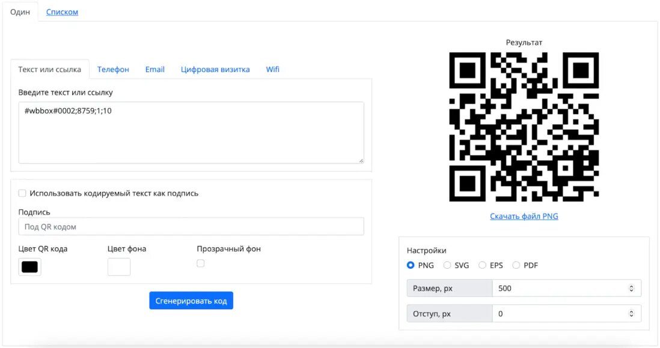Click the Подпись input field
660x348 pixels.
191,227
